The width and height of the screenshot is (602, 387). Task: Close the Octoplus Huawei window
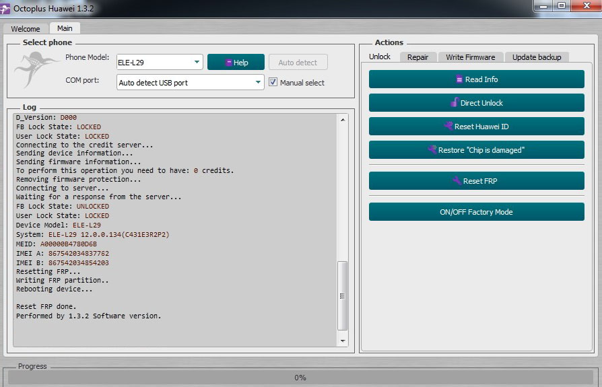pos(587,6)
